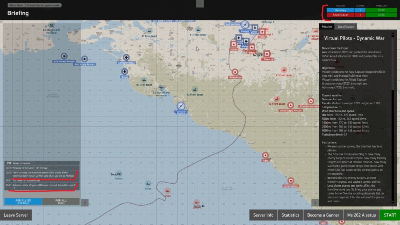Screen dimensions: 400x225
Task: Go to Main Menu breadcrumb
Action: point(16,5)
